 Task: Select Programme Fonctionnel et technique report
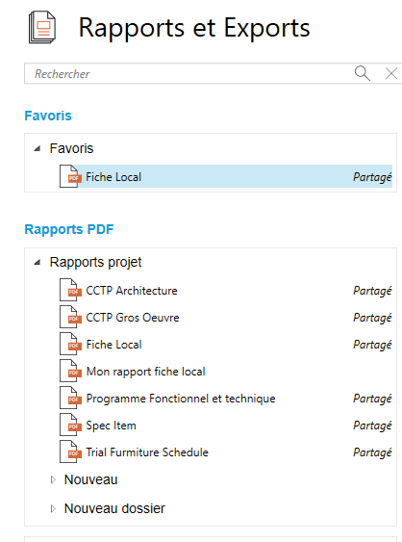pyautogui.click(x=226, y=399)
